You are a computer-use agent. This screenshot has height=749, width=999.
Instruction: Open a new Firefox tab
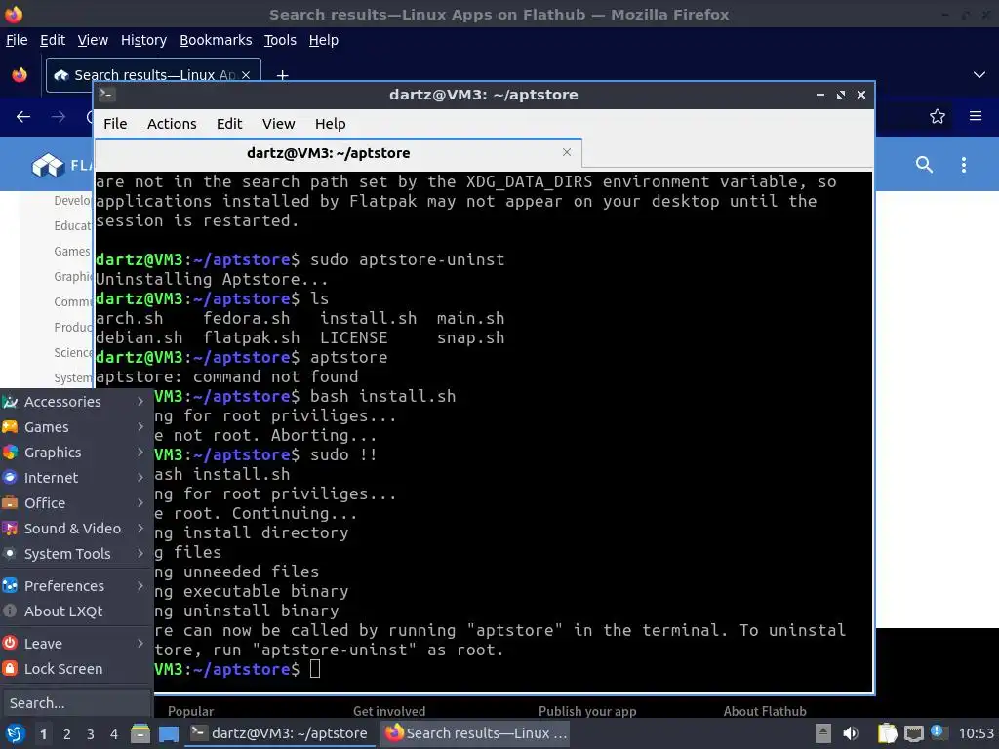[x=282, y=75]
